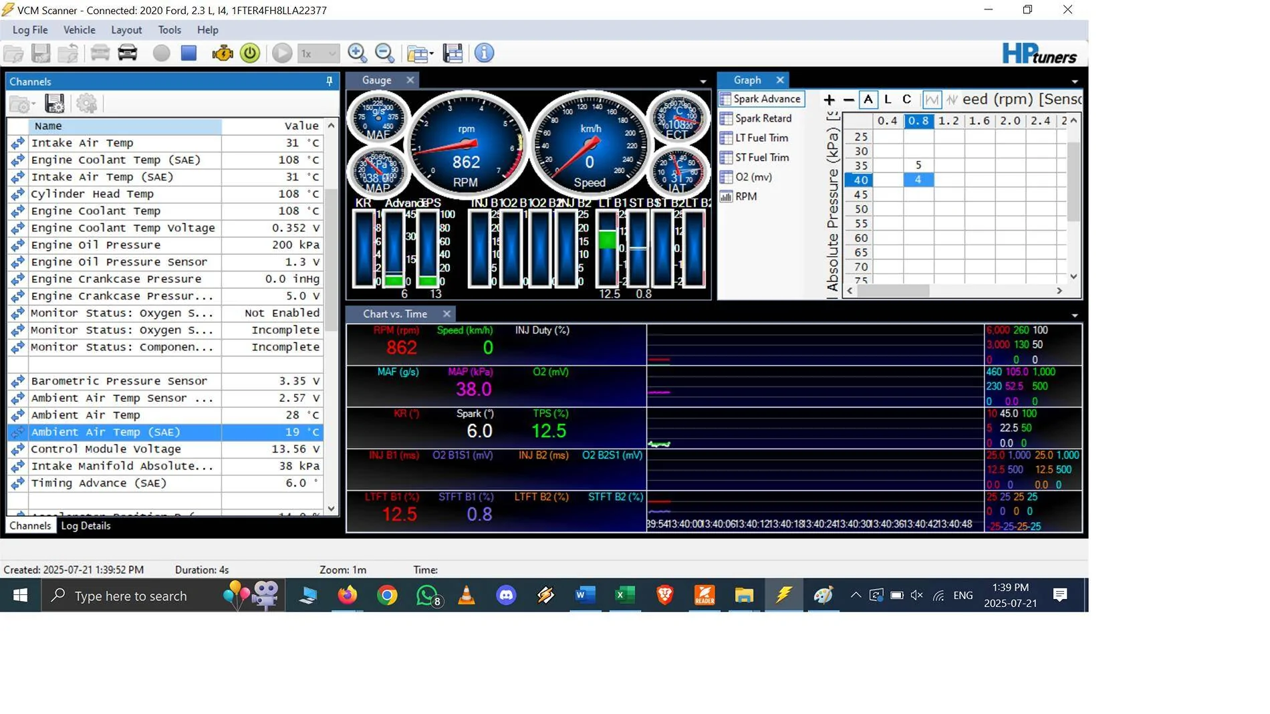Click the gray playback play button

282,53
